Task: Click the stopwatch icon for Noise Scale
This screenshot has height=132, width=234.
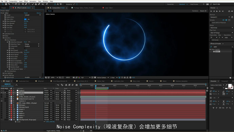Action: 9,56
